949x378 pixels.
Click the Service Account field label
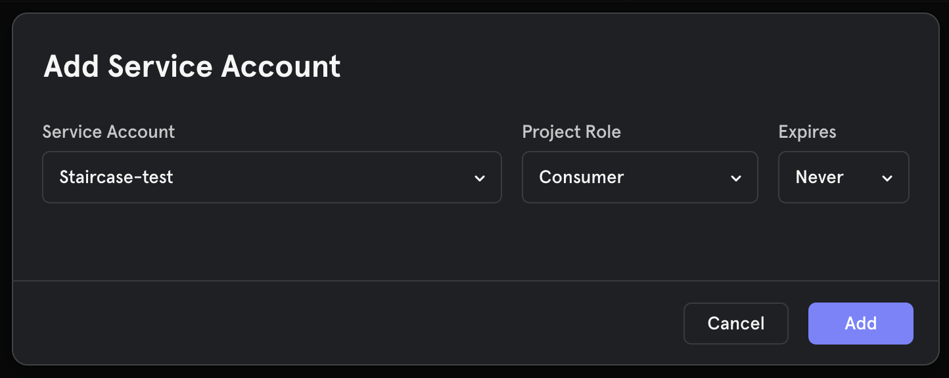tap(109, 131)
